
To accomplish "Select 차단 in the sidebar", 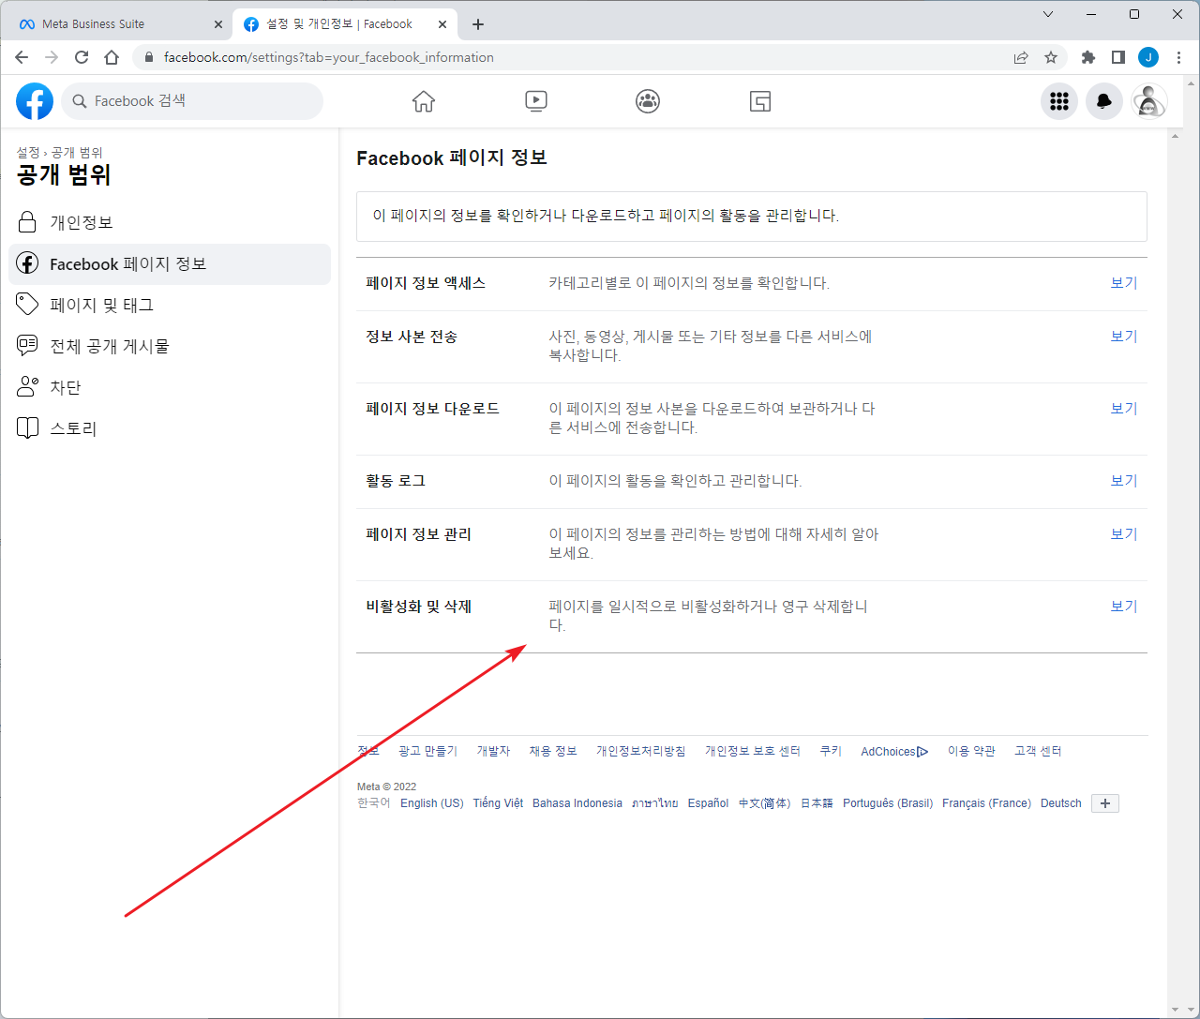I will click(170, 388).
